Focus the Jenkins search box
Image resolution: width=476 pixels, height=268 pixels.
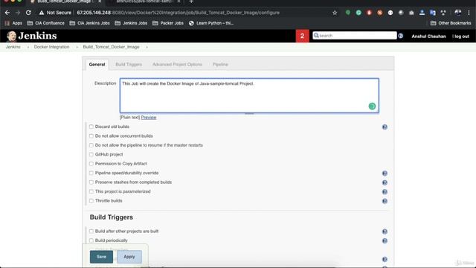coord(355,36)
